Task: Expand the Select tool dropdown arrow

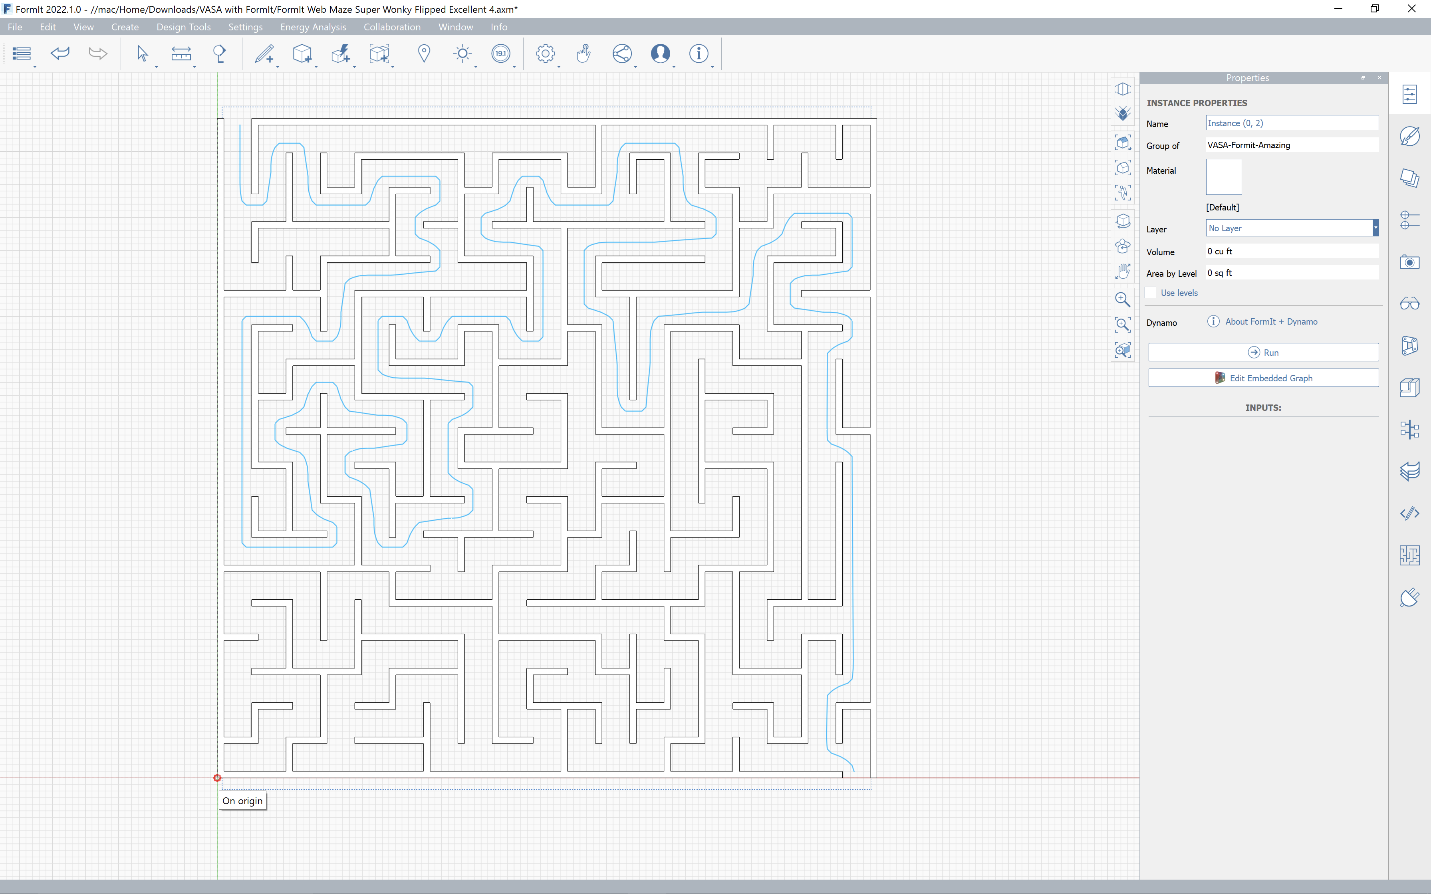Action: (156, 67)
